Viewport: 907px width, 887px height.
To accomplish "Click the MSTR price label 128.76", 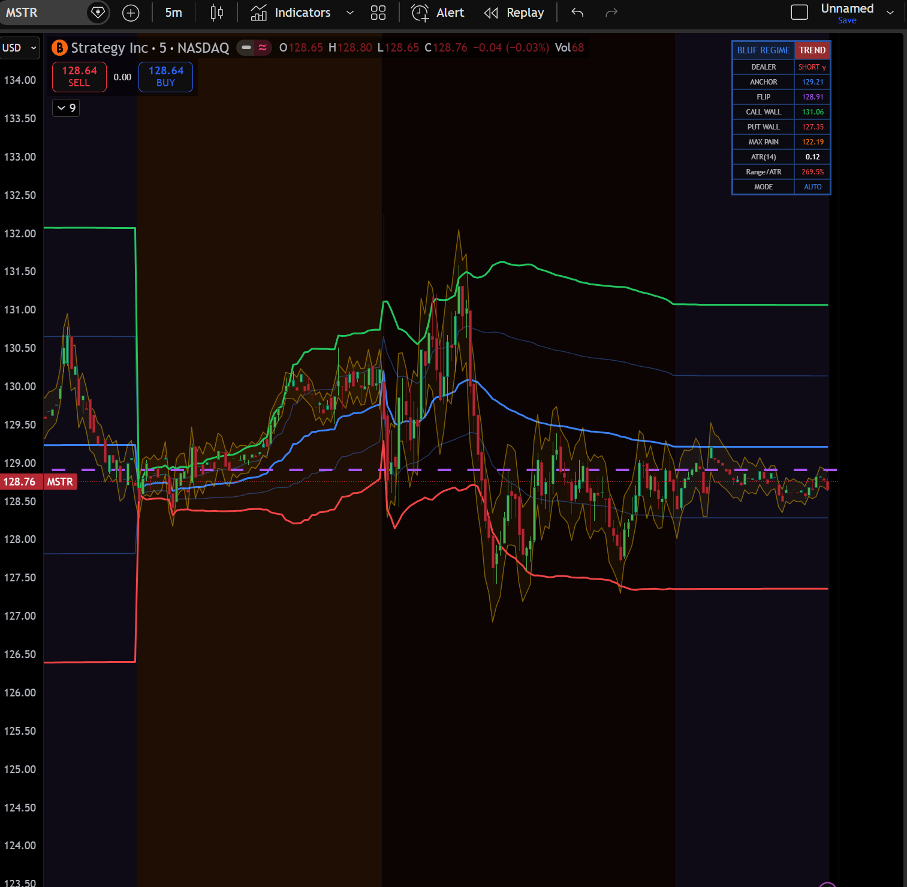I will pos(22,482).
